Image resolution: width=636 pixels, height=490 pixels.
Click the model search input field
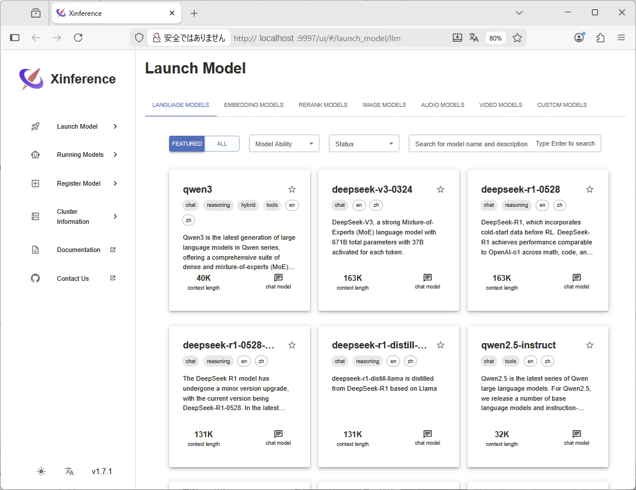(504, 144)
